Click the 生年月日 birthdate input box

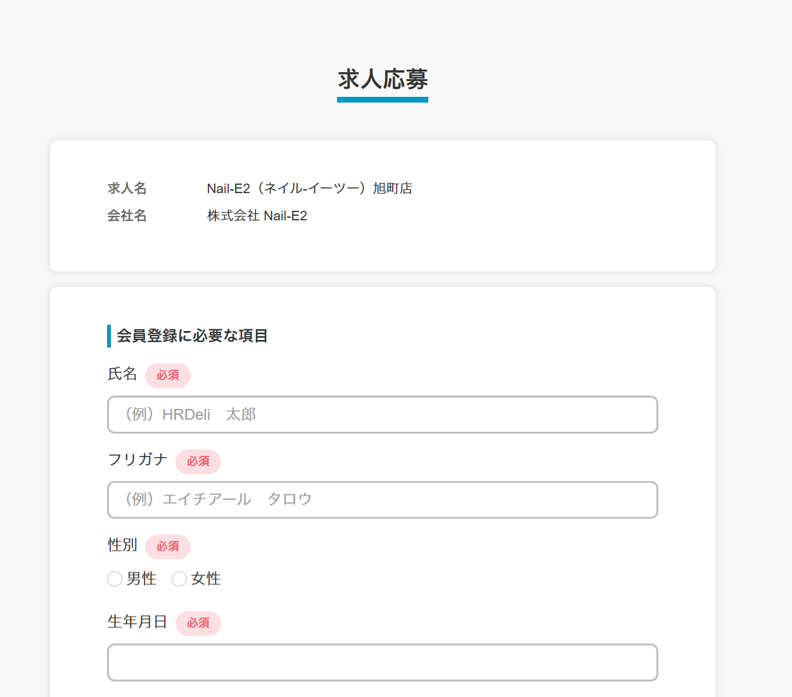click(382, 662)
